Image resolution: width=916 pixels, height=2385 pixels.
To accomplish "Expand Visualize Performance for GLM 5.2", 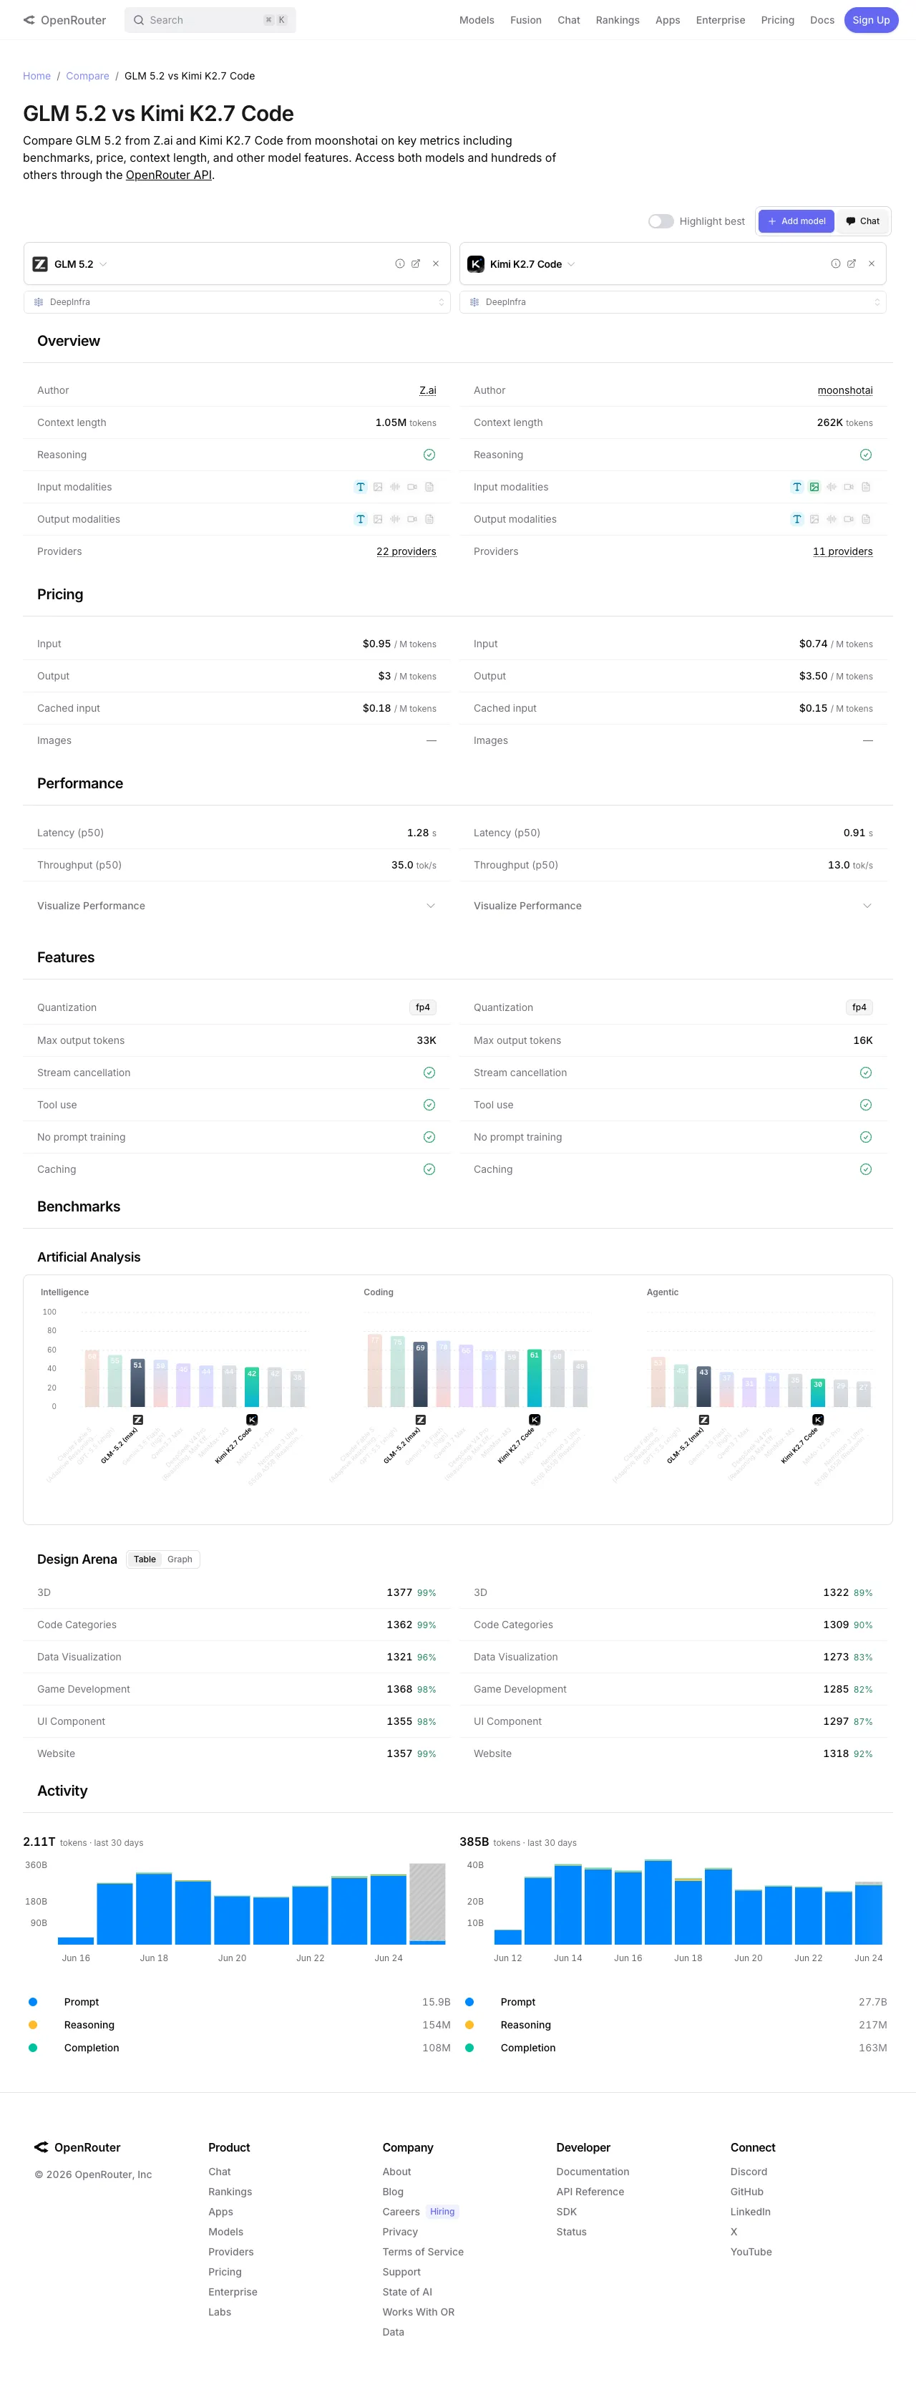I will (x=236, y=906).
